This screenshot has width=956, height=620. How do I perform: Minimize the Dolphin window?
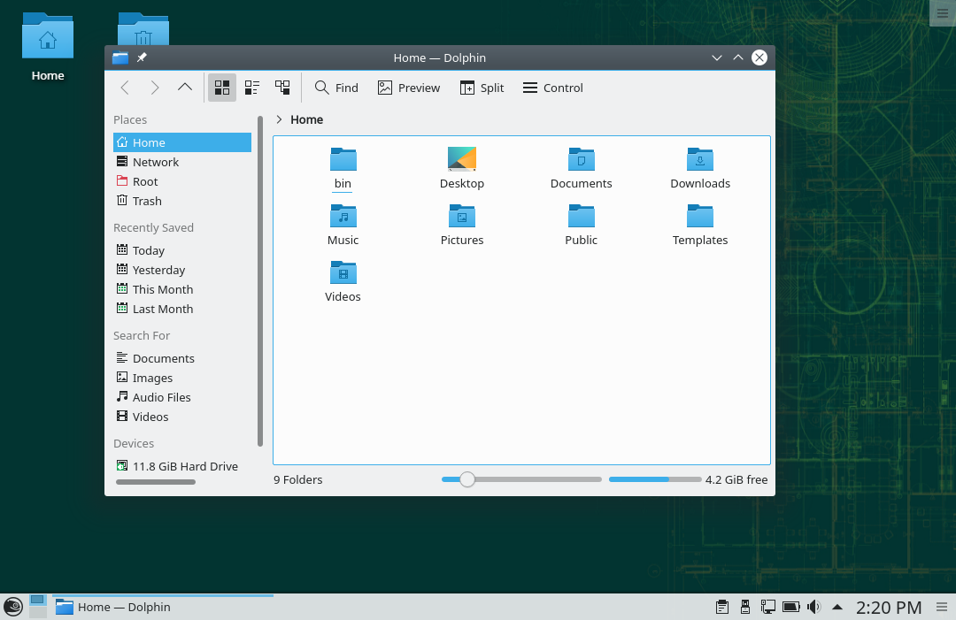[717, 57]
